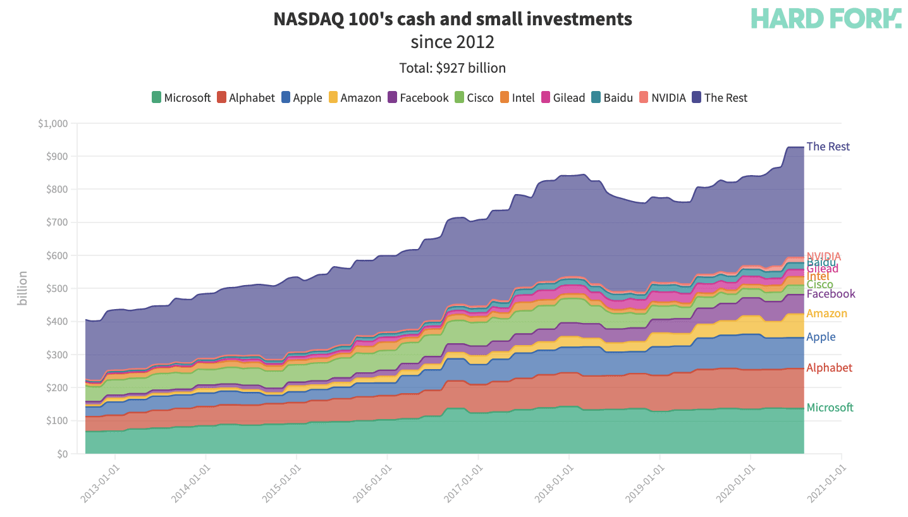Toggle the Gilead series legend label

click(x=569, y=98)
